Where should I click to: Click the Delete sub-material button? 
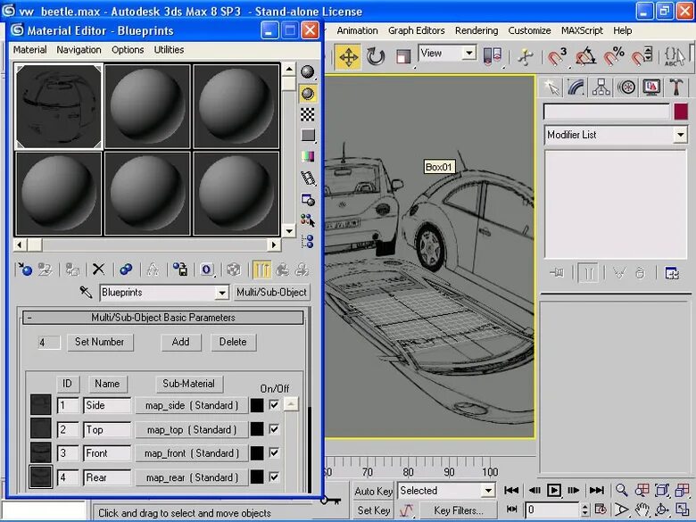click(233, 342)
